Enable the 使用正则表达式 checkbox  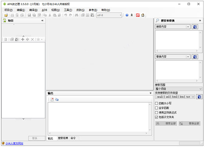(156, 113)
